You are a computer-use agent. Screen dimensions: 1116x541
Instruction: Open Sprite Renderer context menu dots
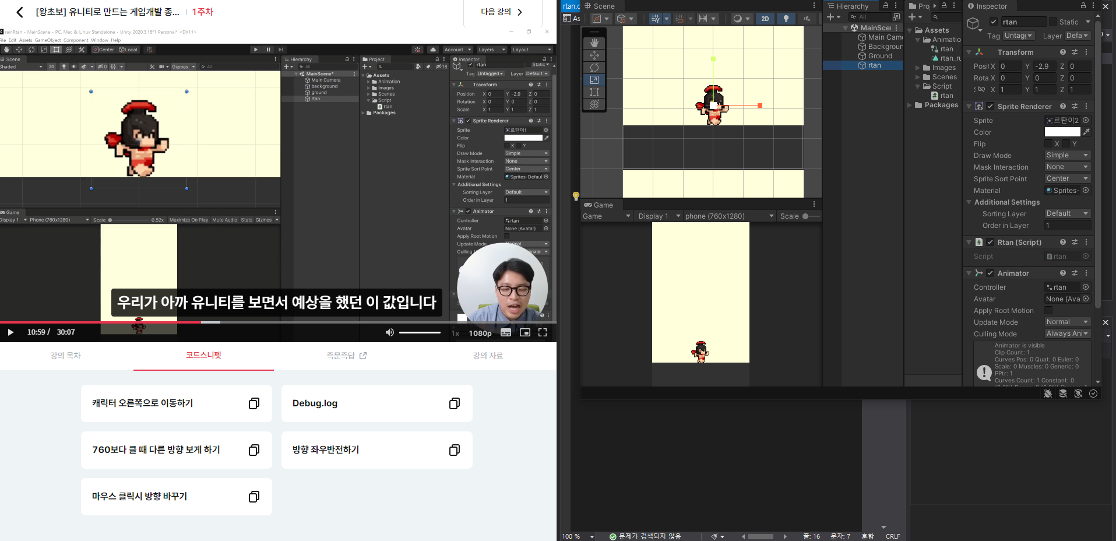pos(1086,107)
